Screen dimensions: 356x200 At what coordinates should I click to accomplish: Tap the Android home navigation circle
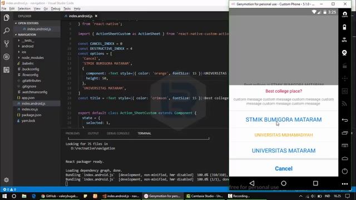click(284, 183)
